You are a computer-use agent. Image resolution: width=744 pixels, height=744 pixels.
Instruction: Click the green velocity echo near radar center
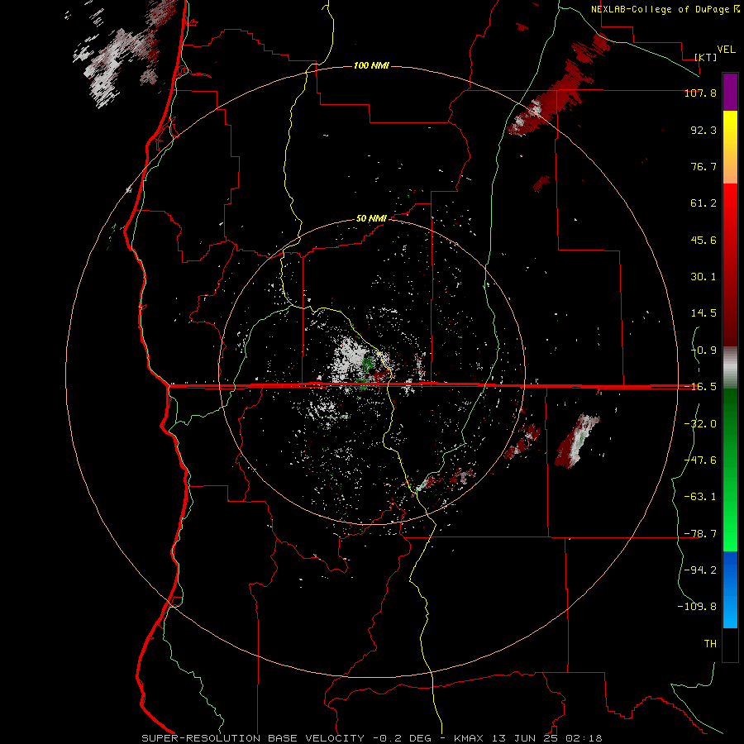(x=367, y=365)
